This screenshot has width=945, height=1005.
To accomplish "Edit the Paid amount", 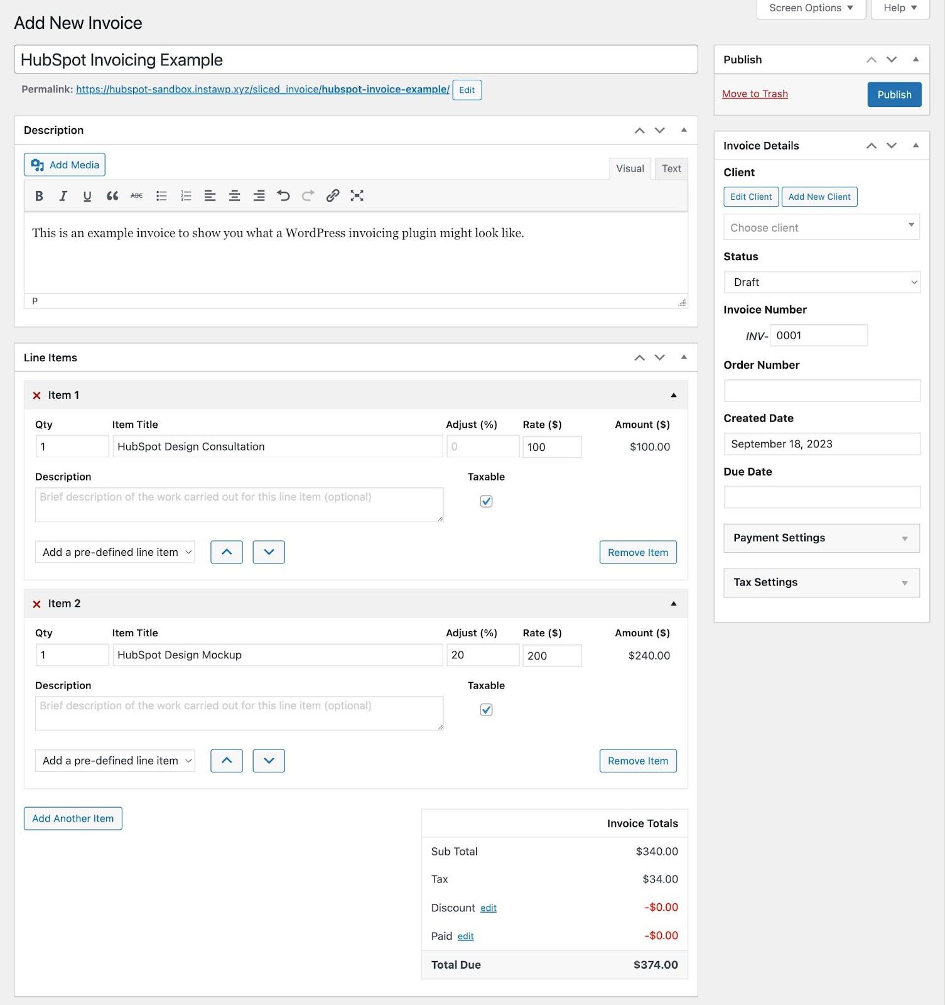I will 465,937.
